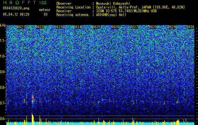Click the 0625 time marker
198x125 pixels.
pyautogui.click(x=96, y=27)
